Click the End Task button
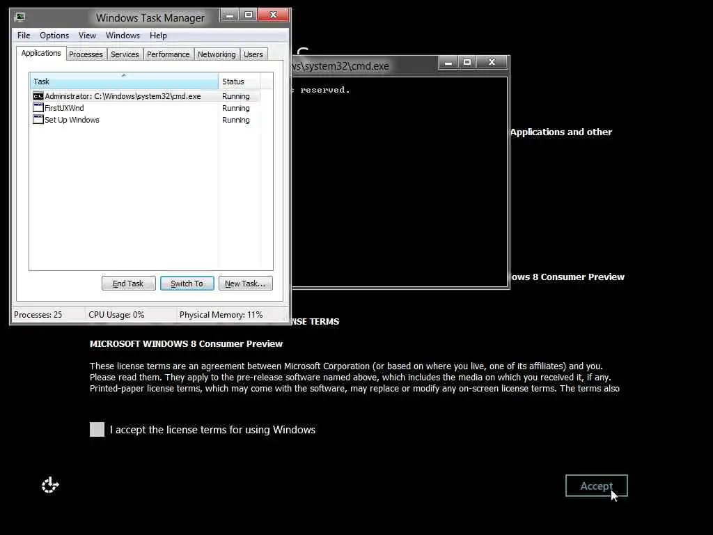The image size is (713, 535). tap(128, 284)
